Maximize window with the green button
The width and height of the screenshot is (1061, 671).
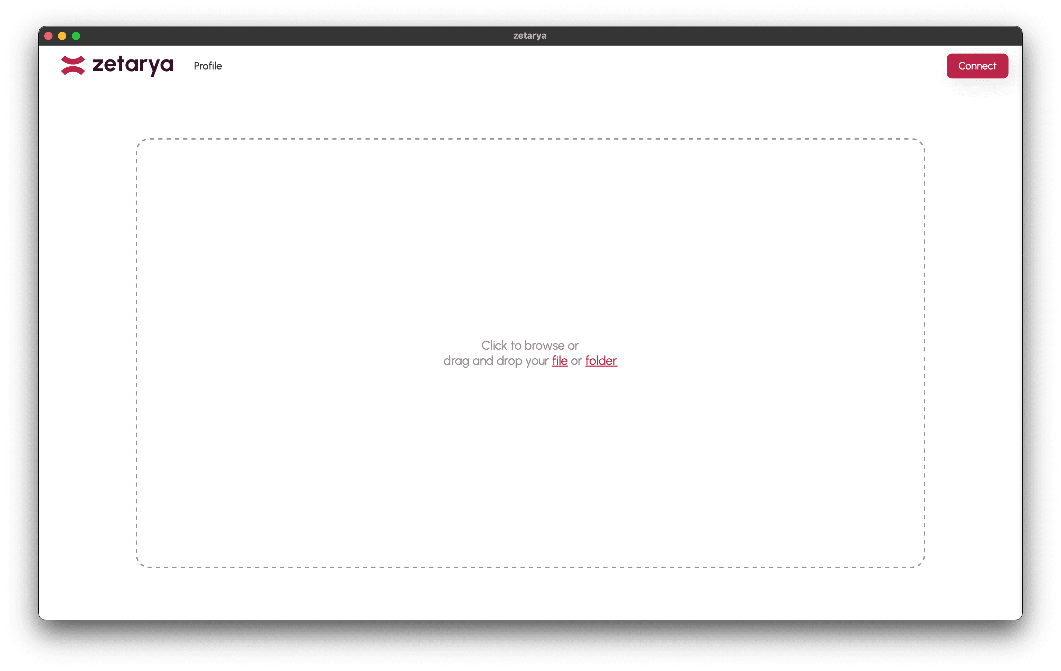(76, 36)
